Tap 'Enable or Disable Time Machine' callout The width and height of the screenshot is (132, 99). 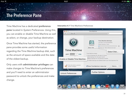pyautogui.click(x=73, y=59)
